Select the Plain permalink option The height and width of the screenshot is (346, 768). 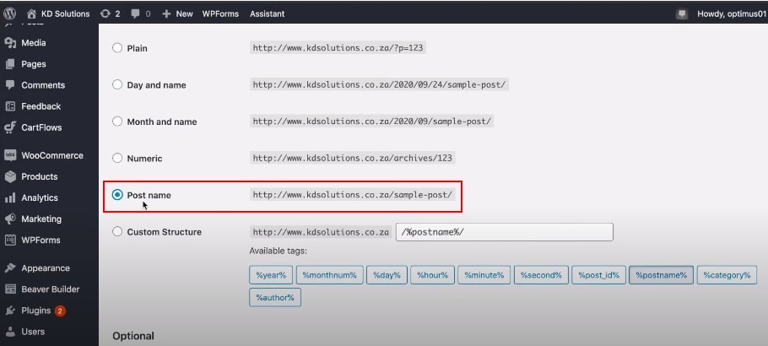[x=117, y=48]
